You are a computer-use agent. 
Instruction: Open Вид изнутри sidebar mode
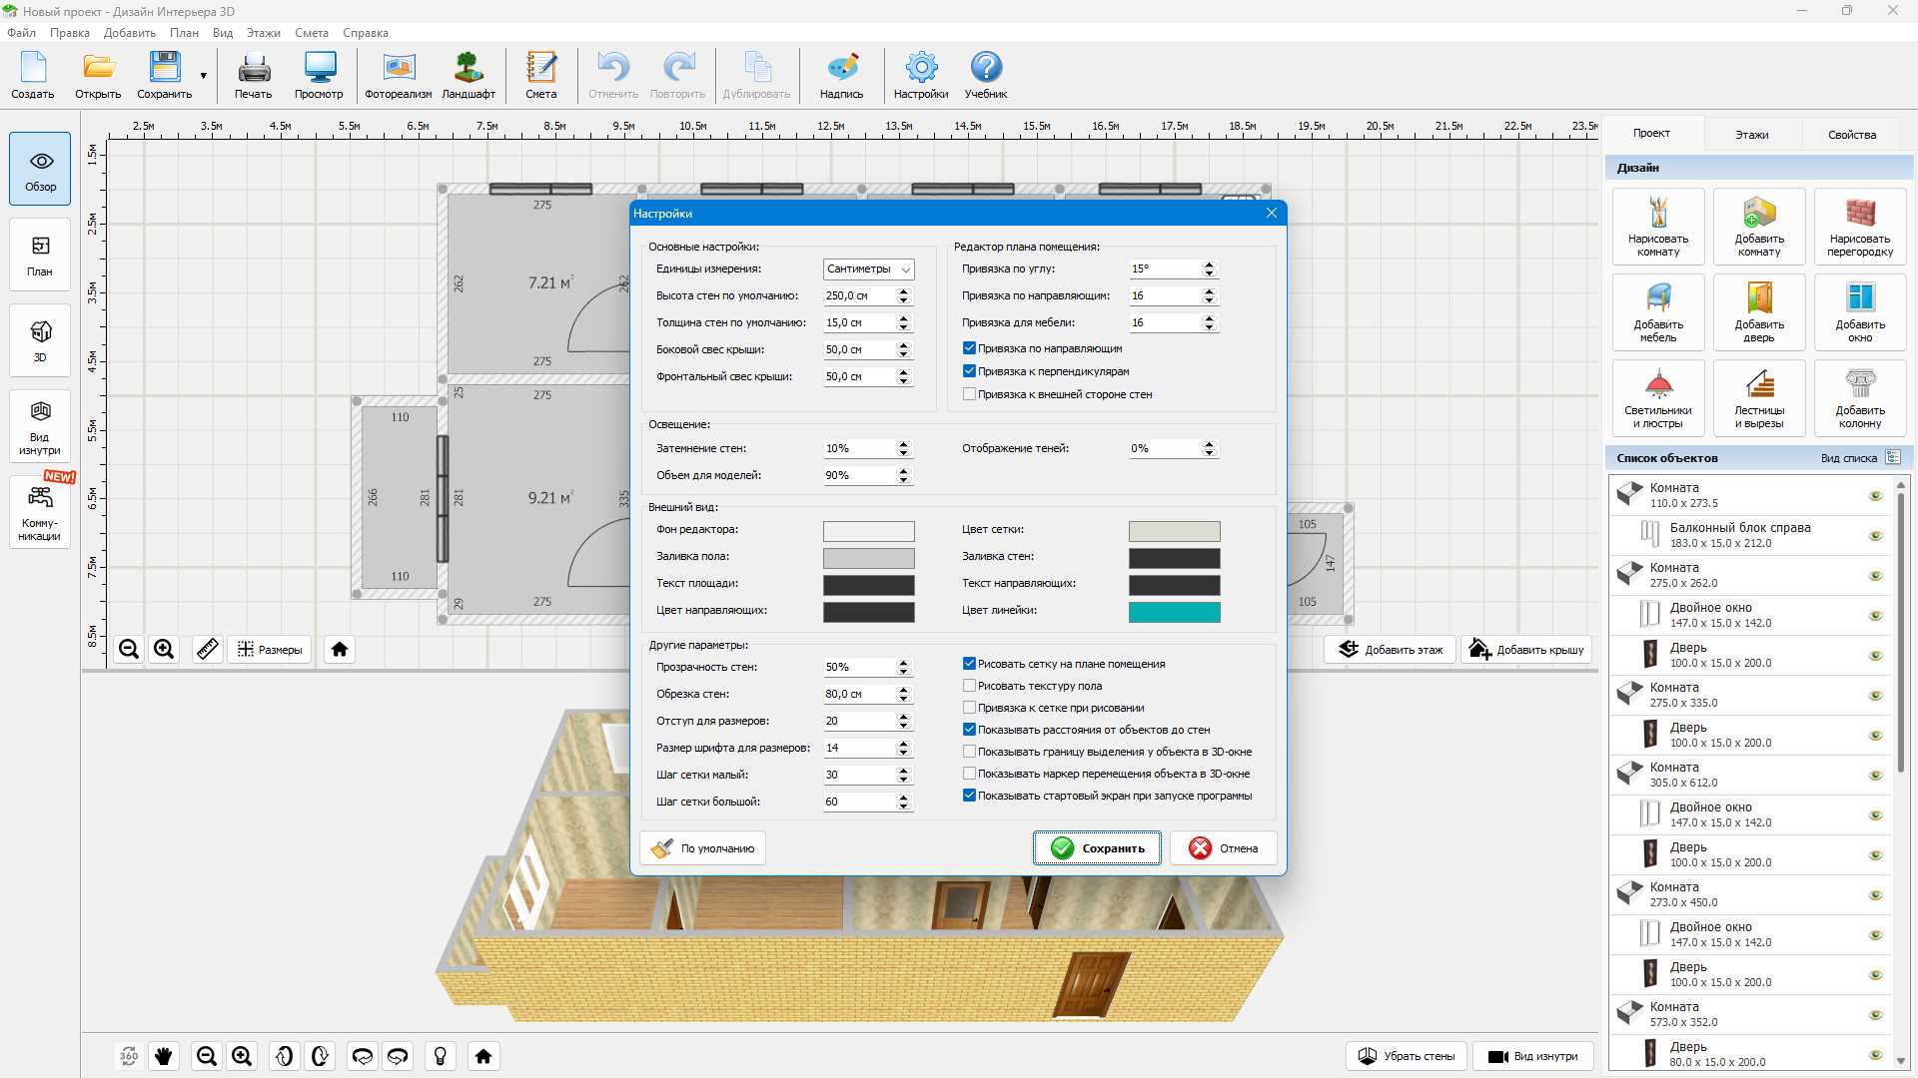(40, 426)
